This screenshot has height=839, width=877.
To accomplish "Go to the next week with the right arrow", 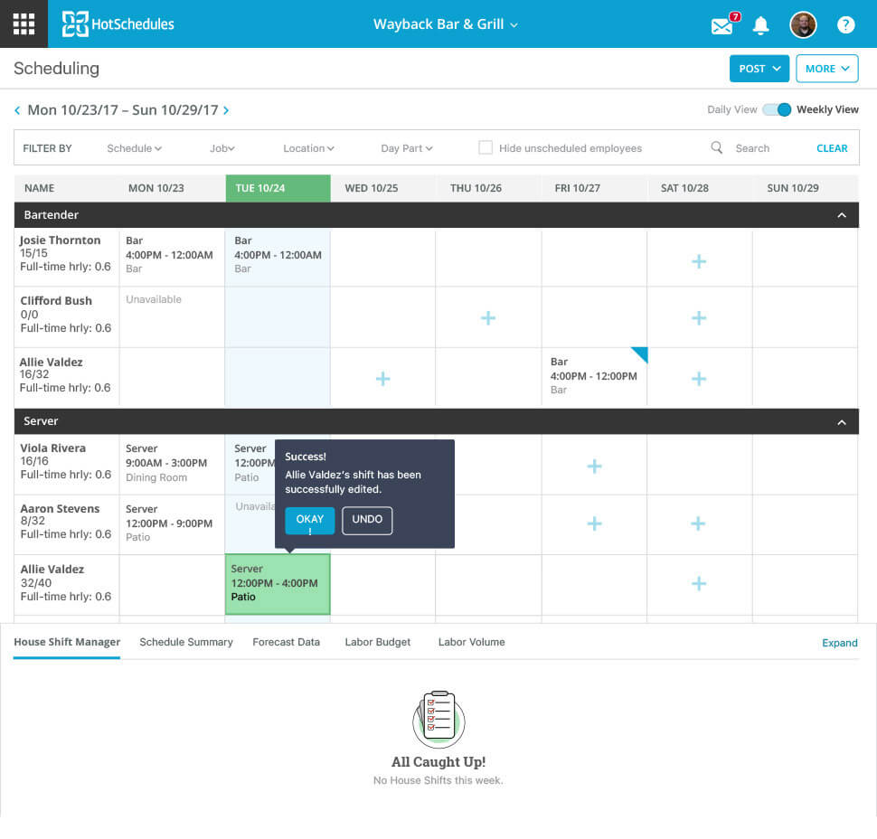I will [x=224, y=108].
